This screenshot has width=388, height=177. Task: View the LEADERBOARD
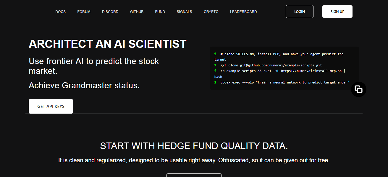243,12
